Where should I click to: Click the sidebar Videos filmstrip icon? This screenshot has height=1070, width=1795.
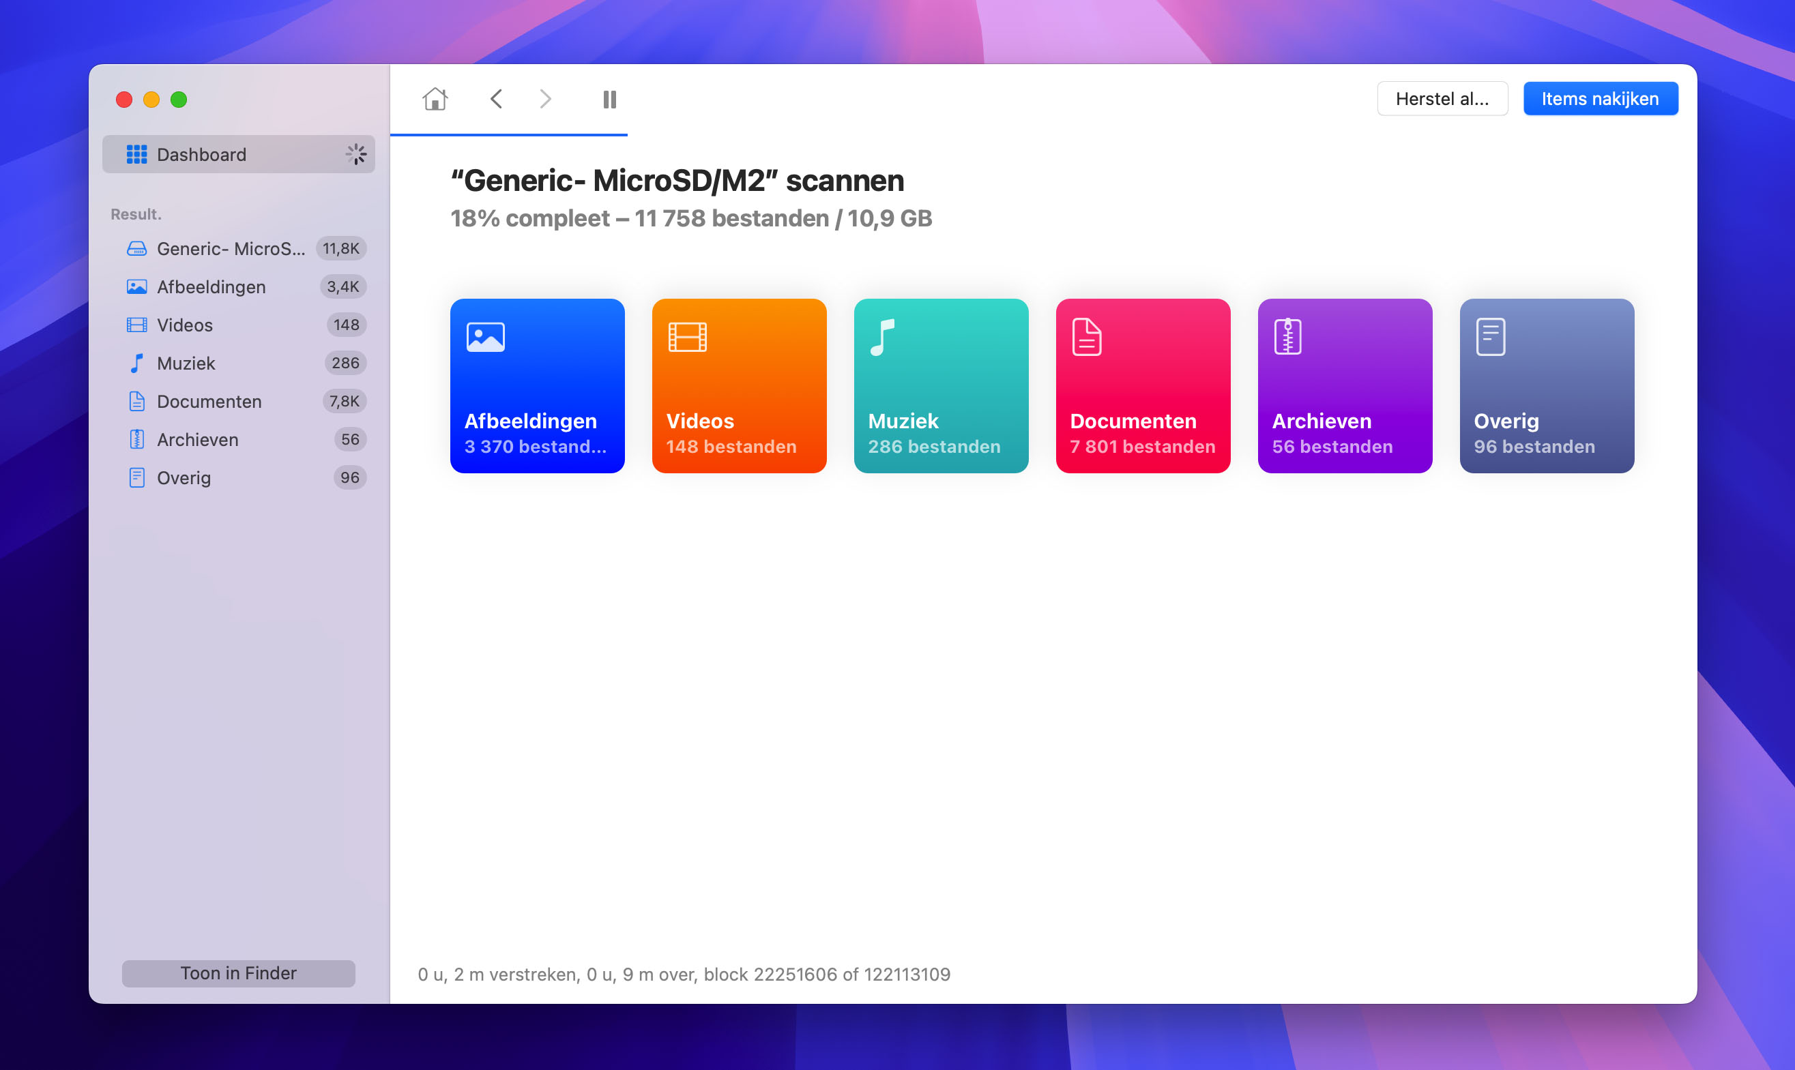point(136,325)
